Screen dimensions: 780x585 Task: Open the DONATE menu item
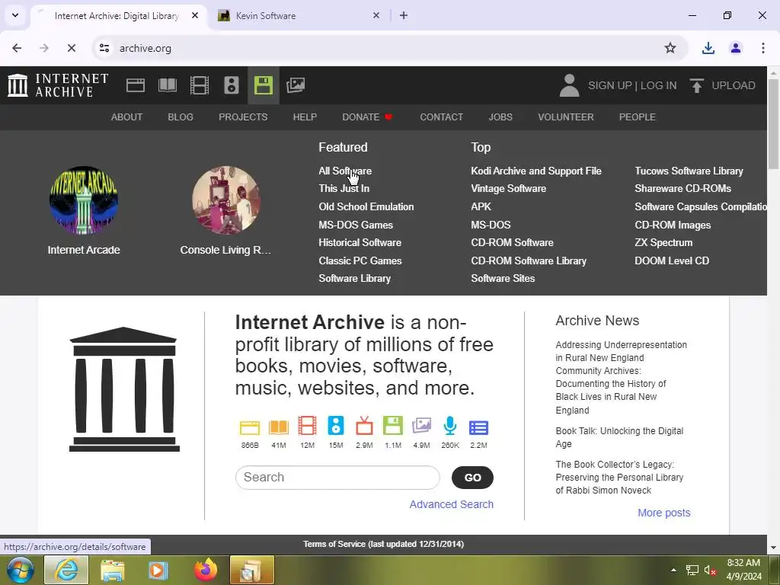tap(367, 117)
